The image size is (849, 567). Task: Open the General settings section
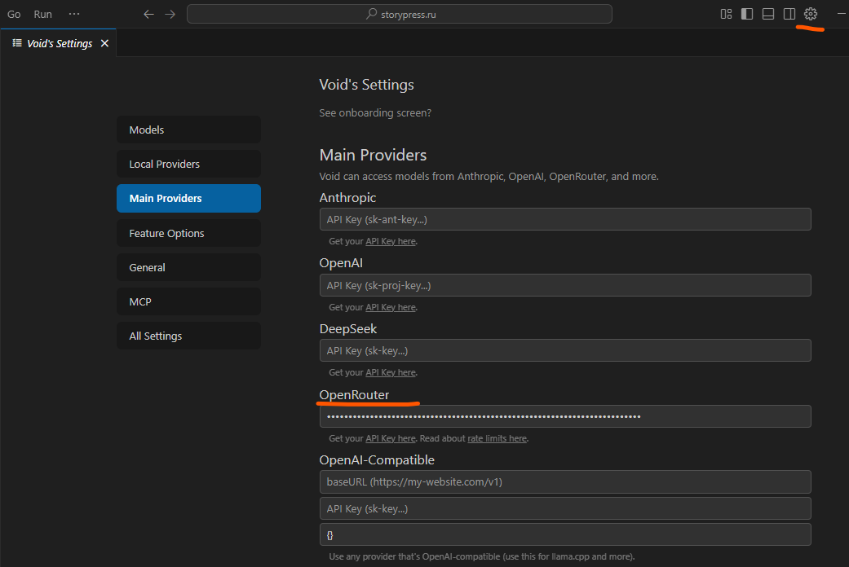click(x=188, y=267)
